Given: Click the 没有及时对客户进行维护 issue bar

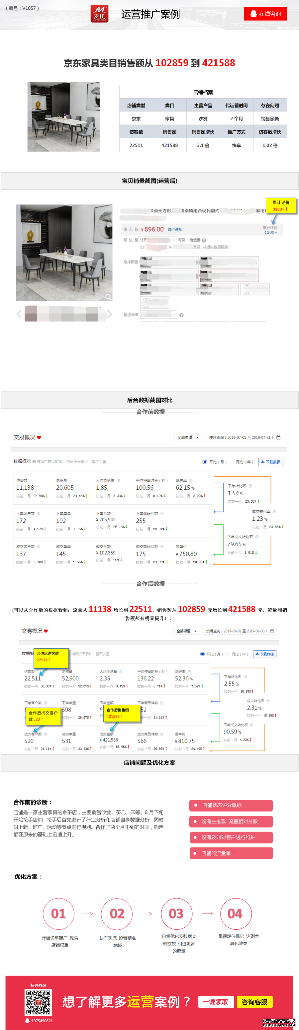Looking at the screenshot, I should (231, 837).
